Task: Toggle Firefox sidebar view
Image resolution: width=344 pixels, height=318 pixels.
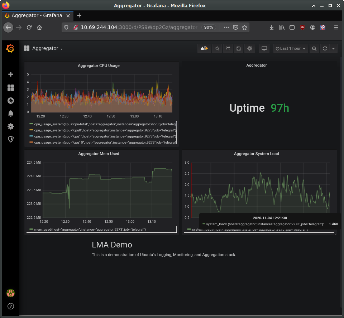Action: [292, 28]
